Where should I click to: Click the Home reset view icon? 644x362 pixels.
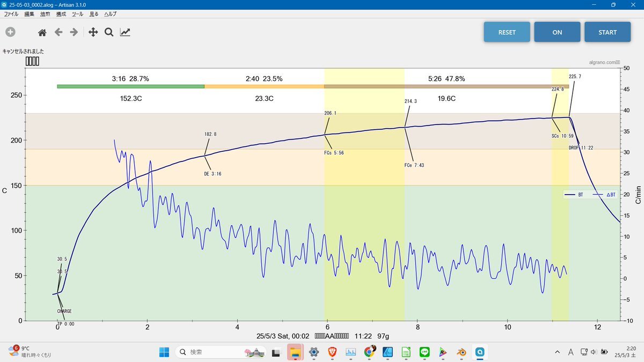coord(42,32)
